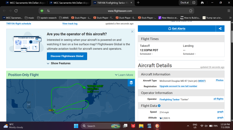Open the MCC Sacramen... bookmark

click(x=13, y=18)
